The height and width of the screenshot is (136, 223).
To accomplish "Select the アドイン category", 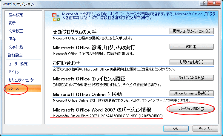I will coord(14,72).
